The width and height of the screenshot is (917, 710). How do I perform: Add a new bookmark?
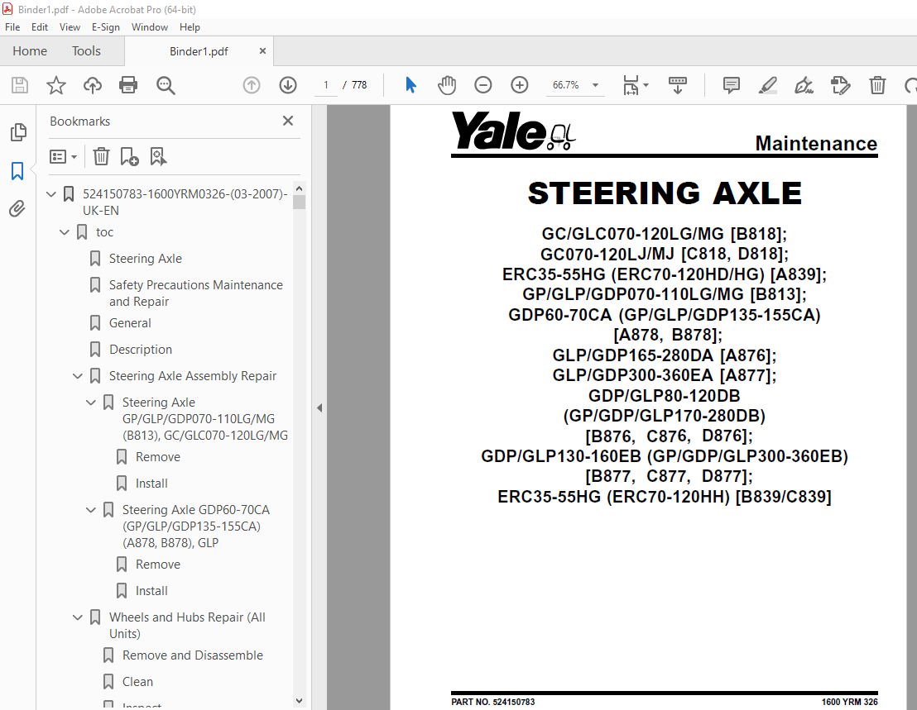(x=129, y=156)
